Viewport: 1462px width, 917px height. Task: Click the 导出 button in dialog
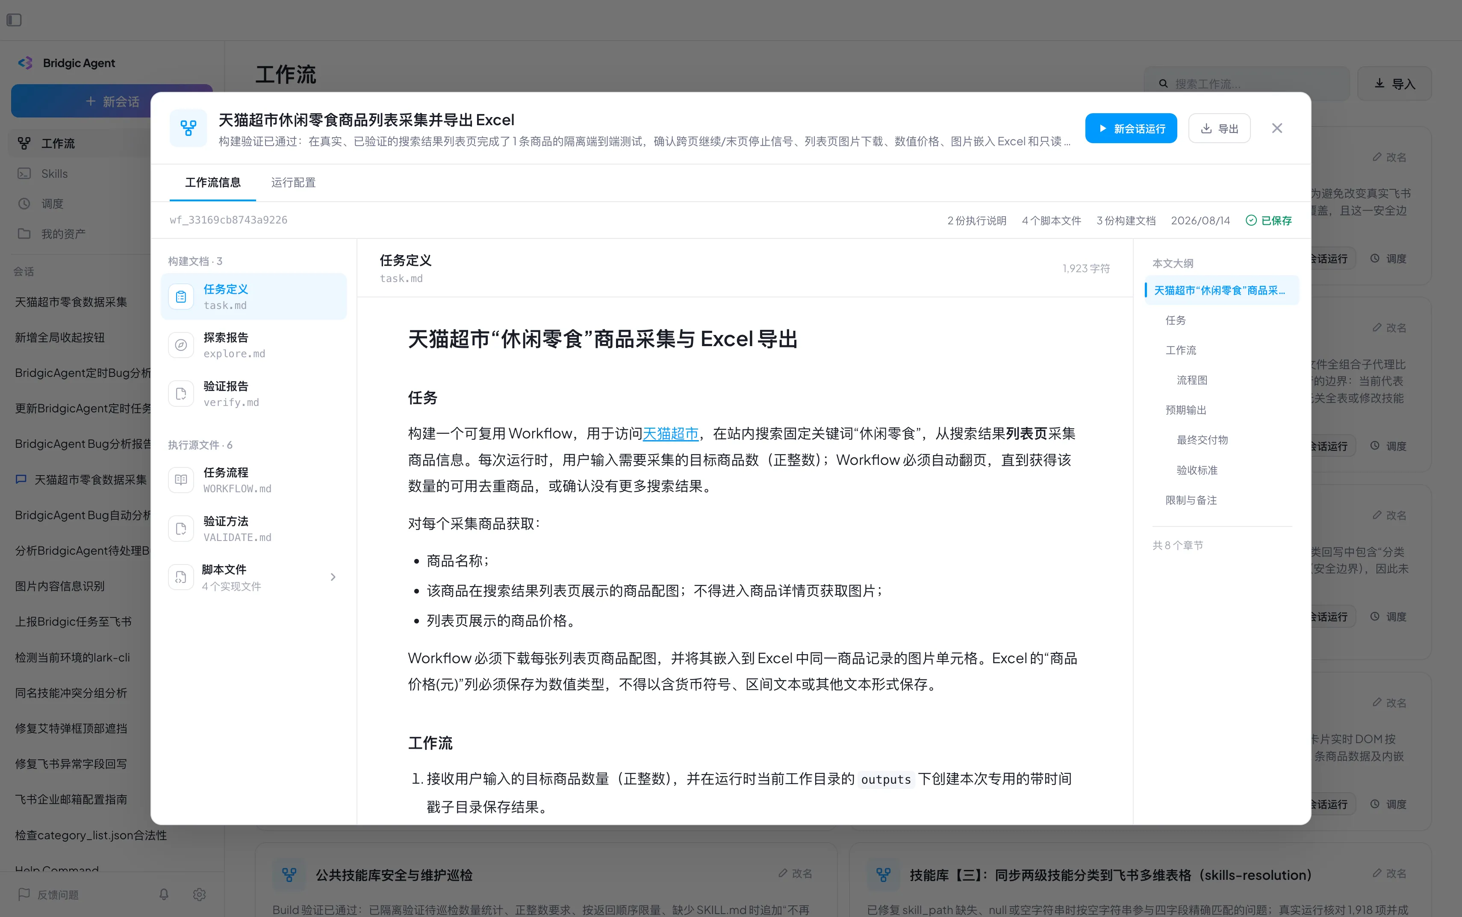tap(1219, 129)
